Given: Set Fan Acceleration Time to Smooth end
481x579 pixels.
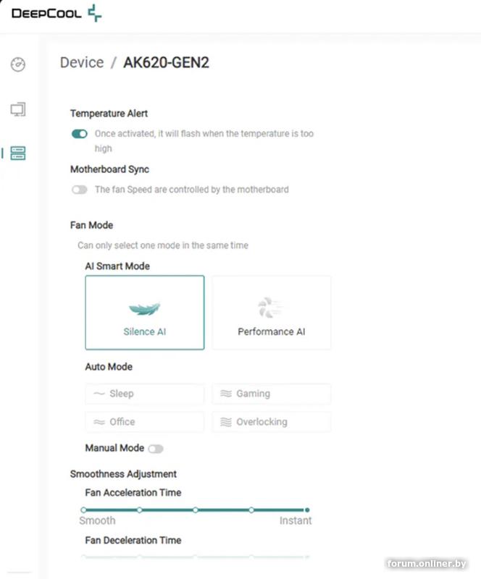Looking at the screenshot, I should [84, 510].
